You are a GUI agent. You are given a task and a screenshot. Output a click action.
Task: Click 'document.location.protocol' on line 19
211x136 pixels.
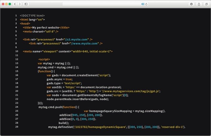click(100, 87)
